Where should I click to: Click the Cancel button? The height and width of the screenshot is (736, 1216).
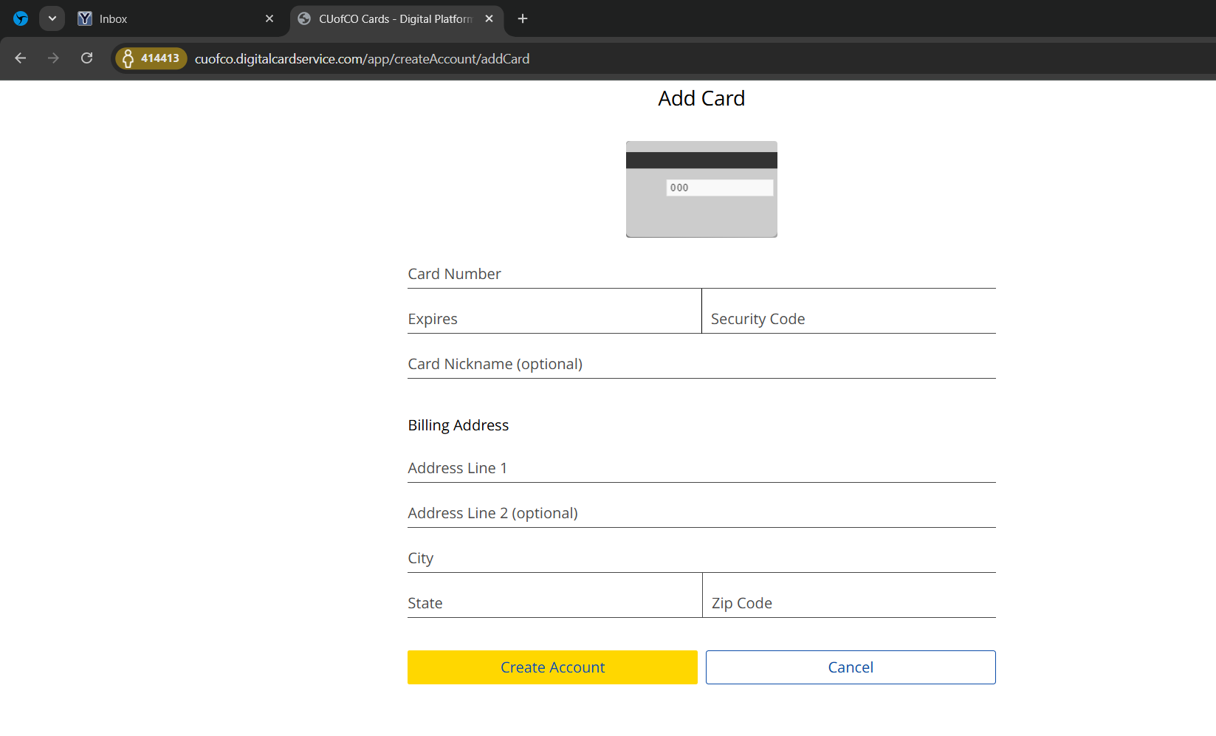[x=851, y=667]
